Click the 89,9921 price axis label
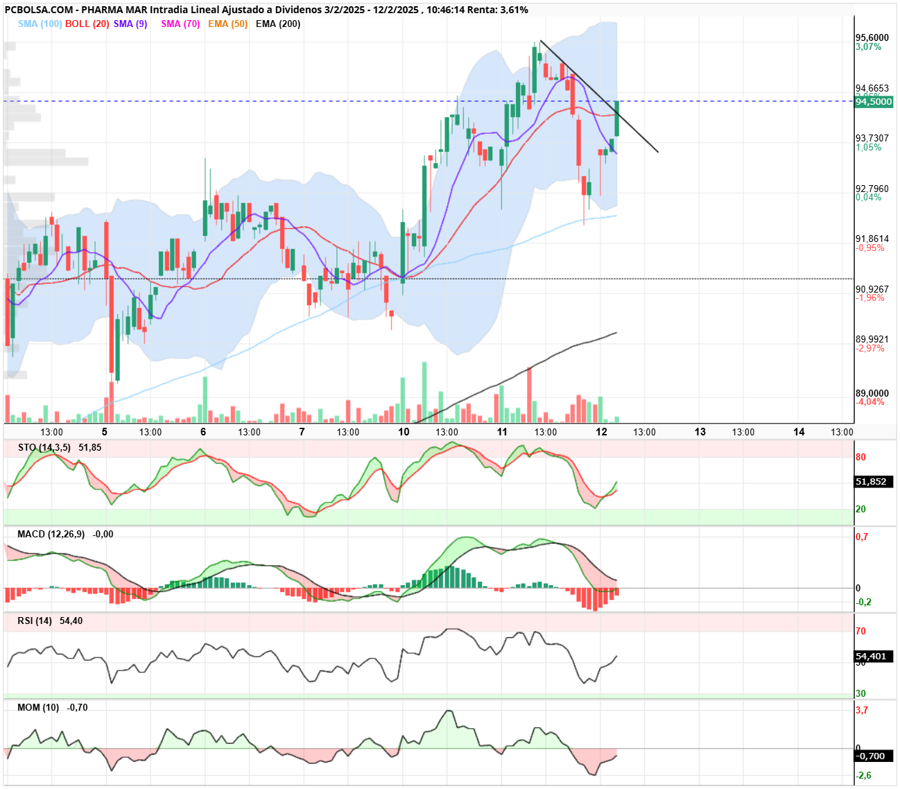Viewport: 900px width, 789px height. 872,339
